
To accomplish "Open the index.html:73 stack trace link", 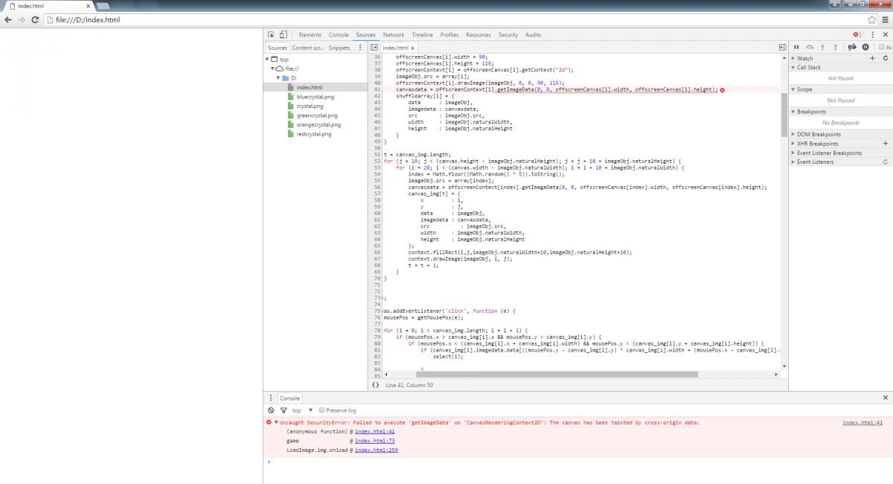I will (374, 441).
